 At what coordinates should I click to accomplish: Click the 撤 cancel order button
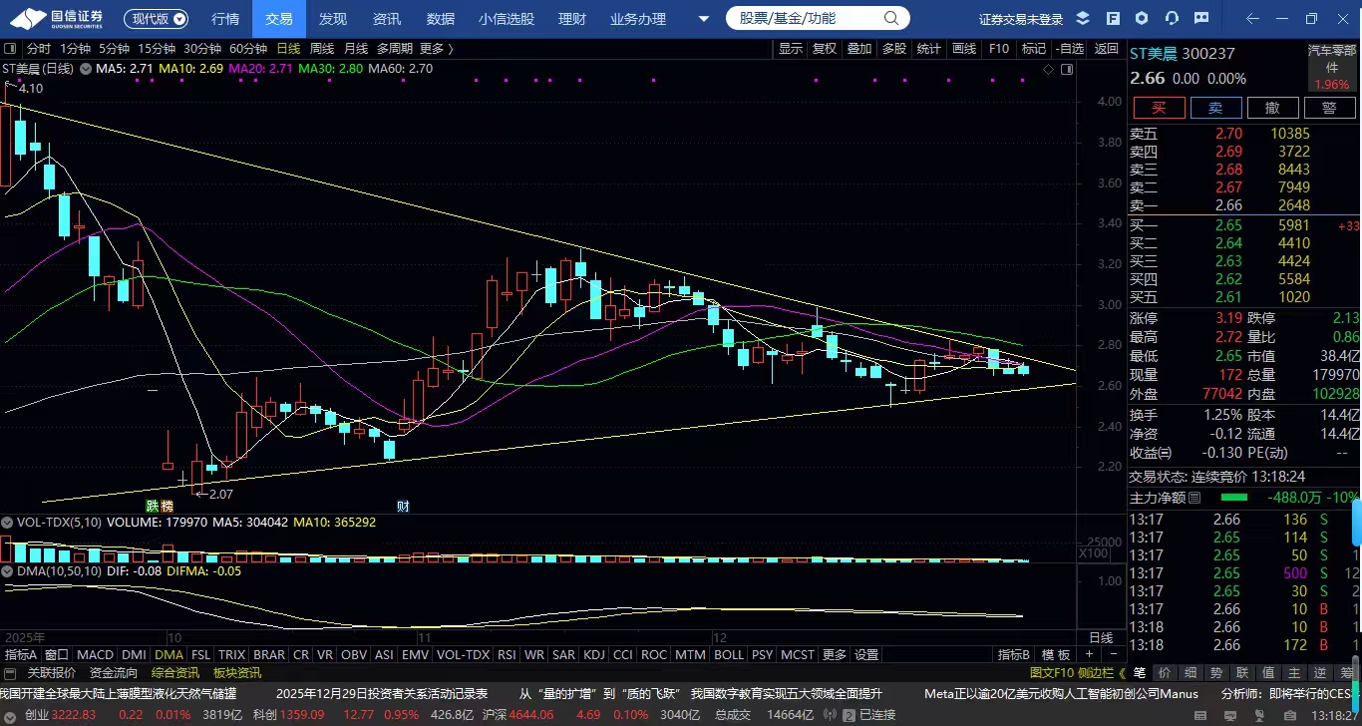[x=1272, y=108]
